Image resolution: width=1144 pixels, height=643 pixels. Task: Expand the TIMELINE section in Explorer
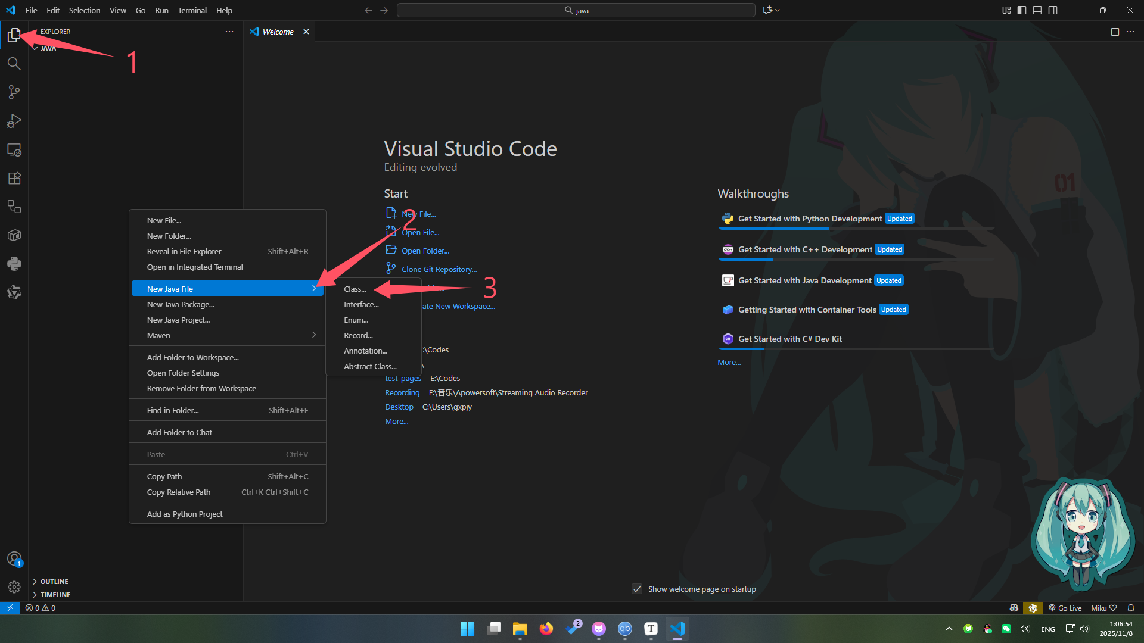point(54,594)
